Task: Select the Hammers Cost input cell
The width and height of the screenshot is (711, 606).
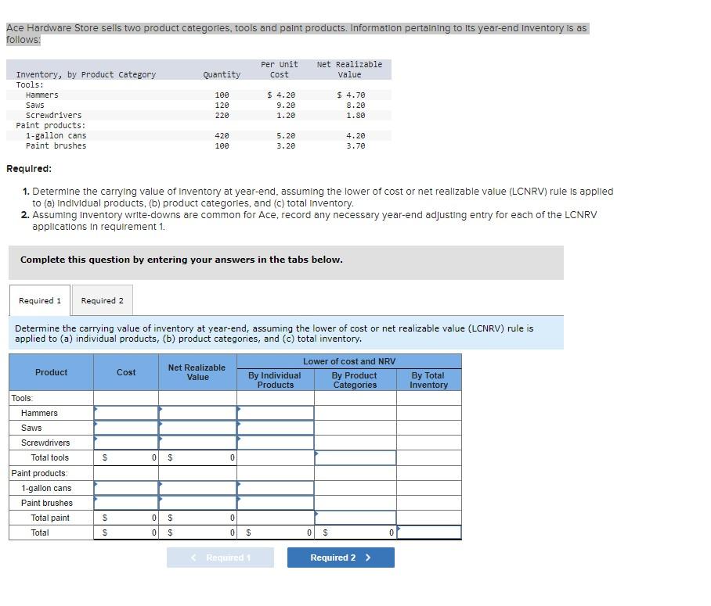Action: pos(126,413)
